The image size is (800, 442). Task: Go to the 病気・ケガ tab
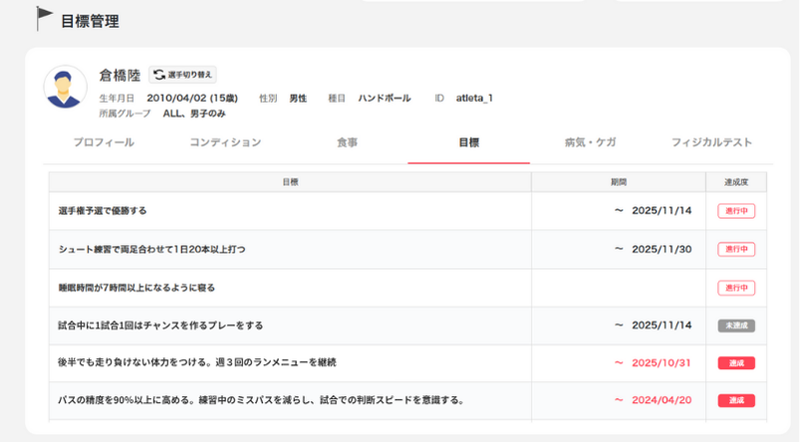click(x=590, y=143)
